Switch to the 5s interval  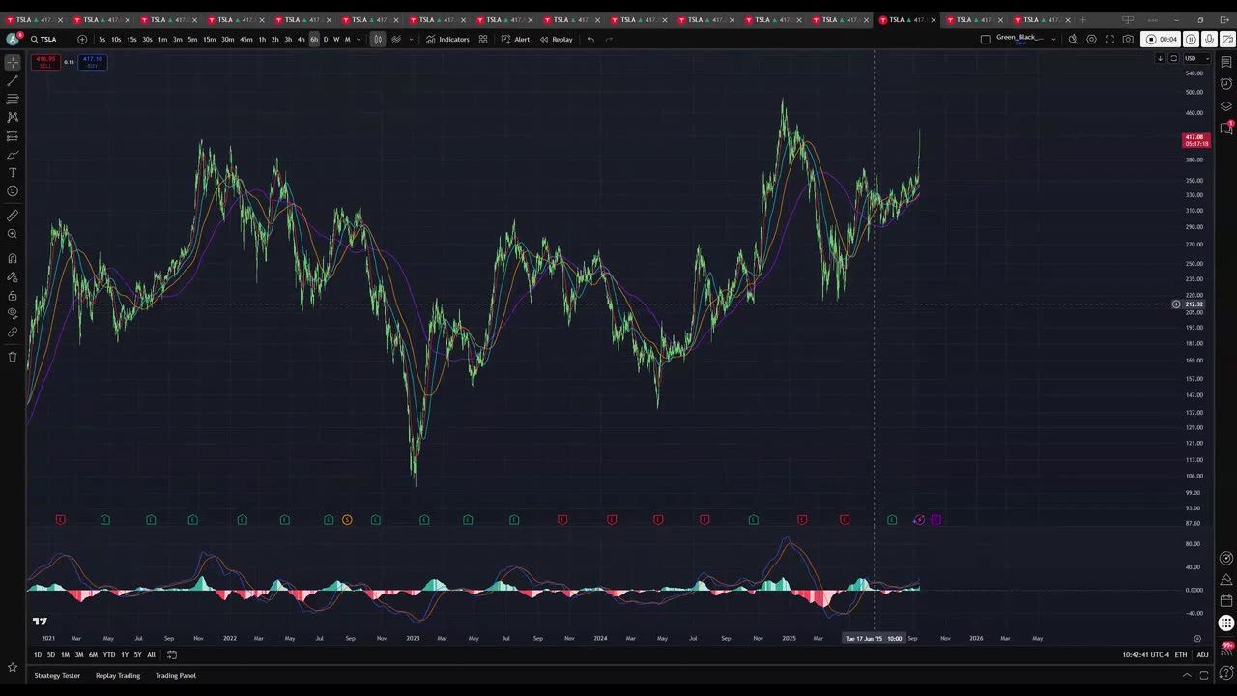(x=101, y=39)
